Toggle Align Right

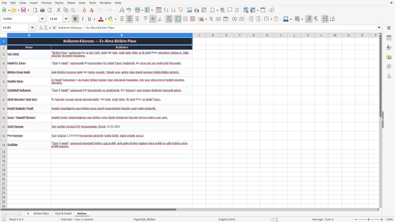click(137, 19)
